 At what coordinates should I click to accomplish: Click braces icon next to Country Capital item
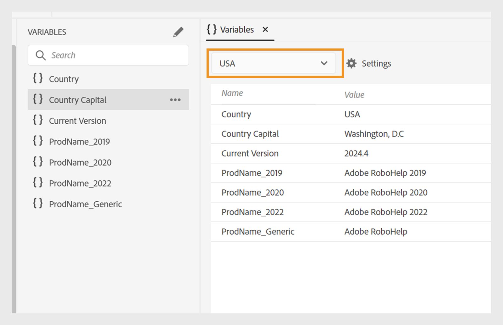point(38,99)
